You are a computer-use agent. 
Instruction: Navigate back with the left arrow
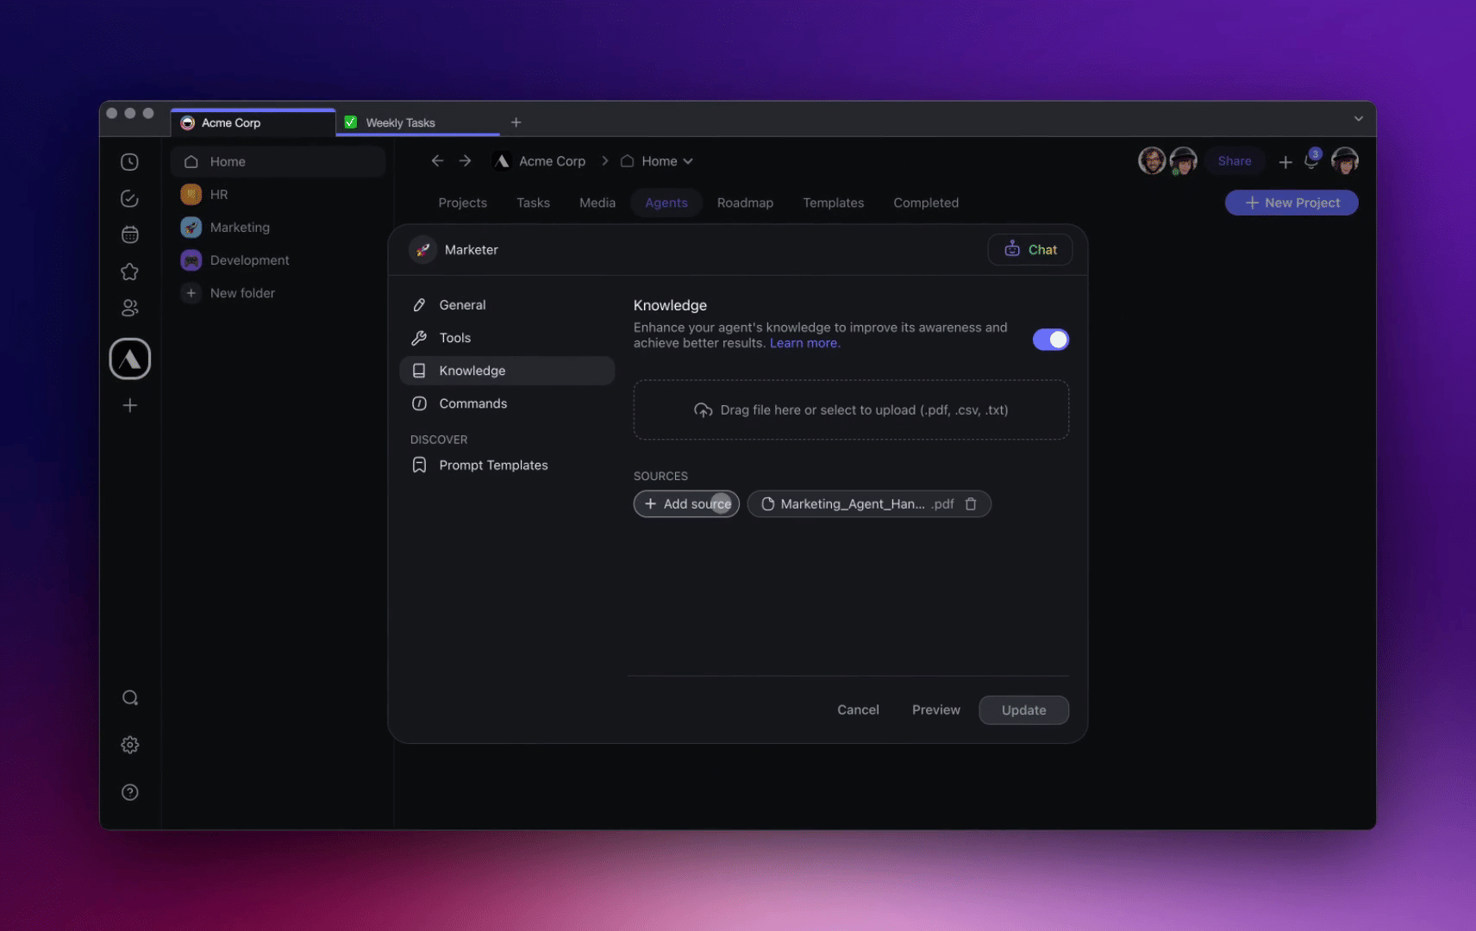(437, 161)
